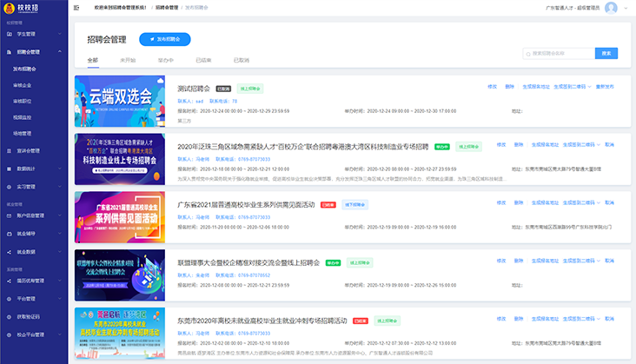The image size is (636, 364).
Task: Focus the 搜索招聘会名称 search field
Action: 559,54
